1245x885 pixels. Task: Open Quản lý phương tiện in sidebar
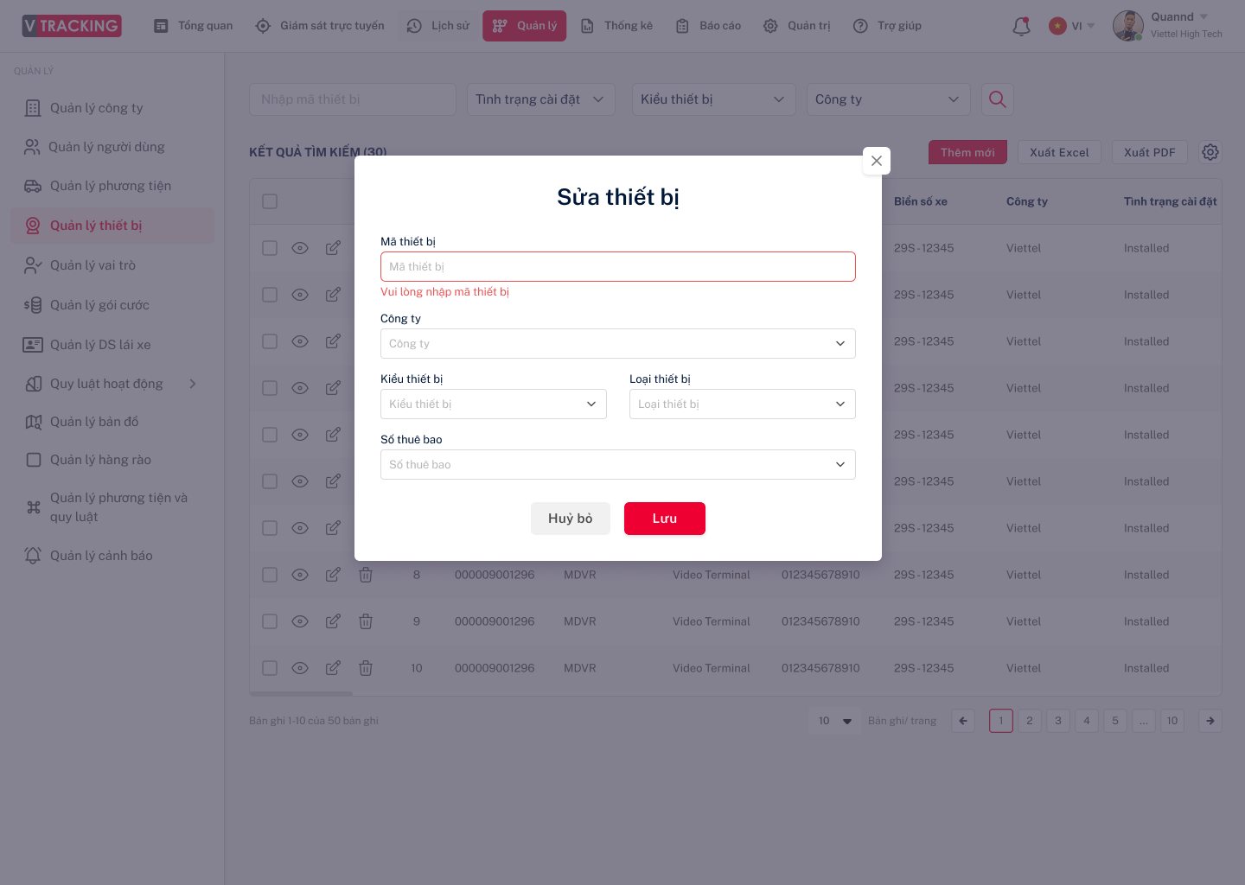click(x=112, y=186)
